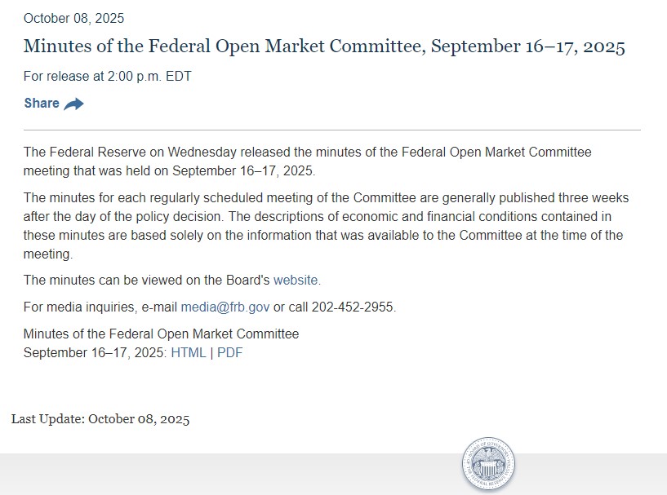Click 'The minutes can be viewed' sentence text
Viewport: 667px width, 495px height.
point(147,280)
